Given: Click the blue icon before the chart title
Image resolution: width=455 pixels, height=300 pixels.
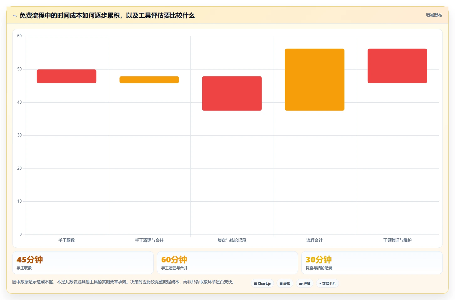Looking at the screenshot, I should [15, 16].
